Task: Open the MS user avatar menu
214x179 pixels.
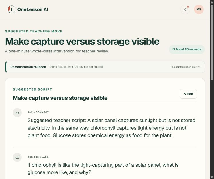Action: click(199, 9)
